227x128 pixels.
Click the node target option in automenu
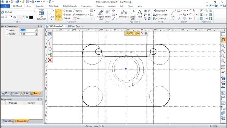point(50,44)
